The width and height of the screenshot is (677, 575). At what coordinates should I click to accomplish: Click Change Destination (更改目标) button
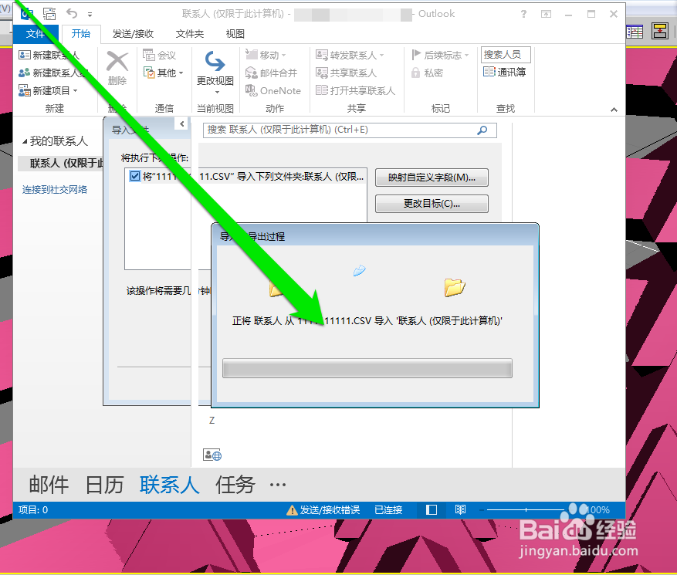coord(432,204)
